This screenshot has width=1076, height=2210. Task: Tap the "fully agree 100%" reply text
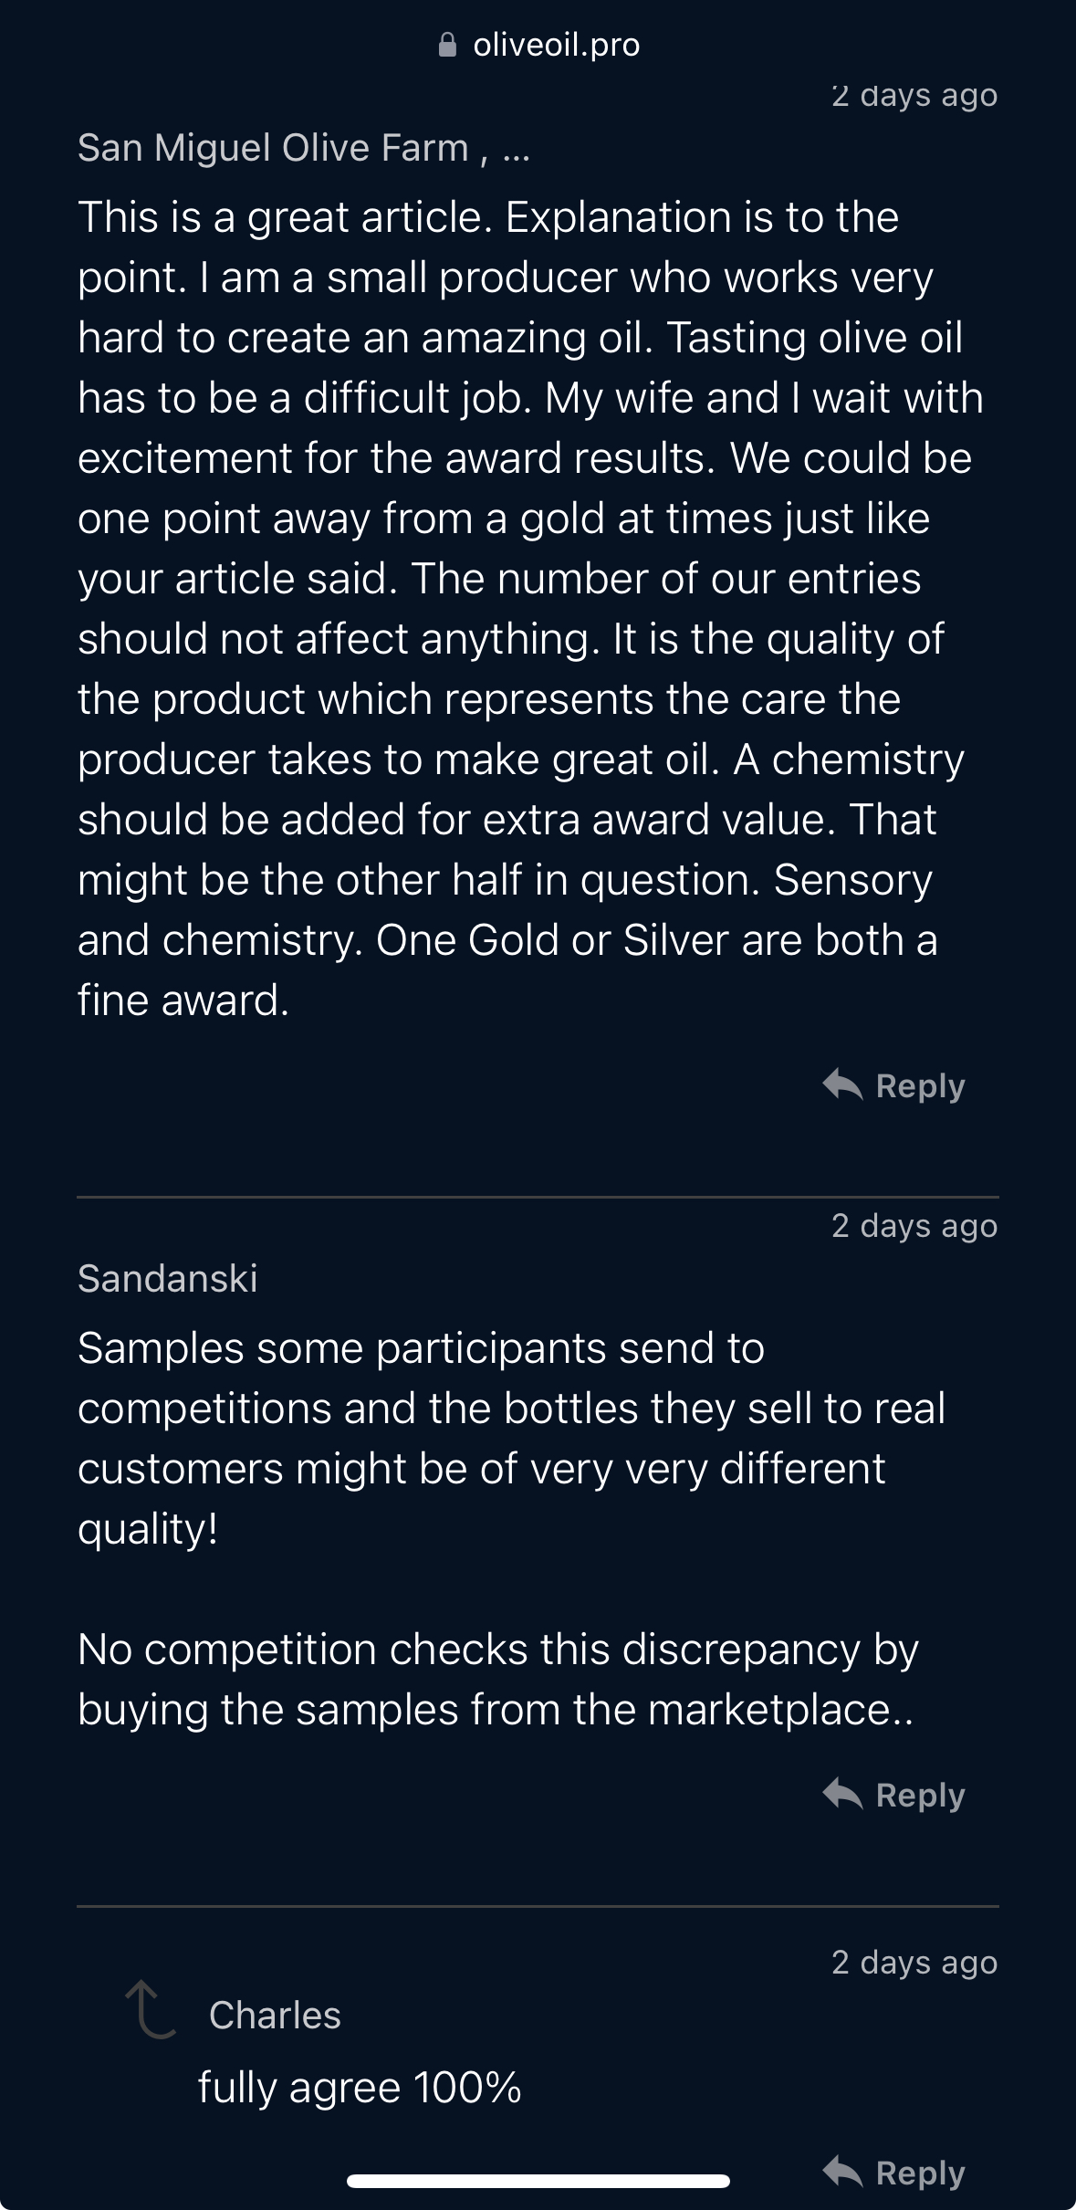[x=360, y=2088]
